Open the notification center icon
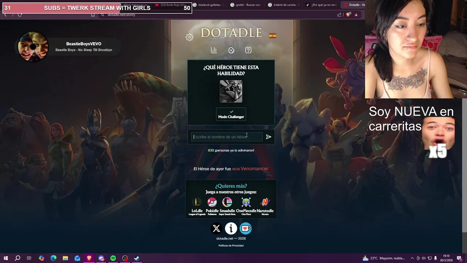Viewport: 467px width, 263px height. 460,258
